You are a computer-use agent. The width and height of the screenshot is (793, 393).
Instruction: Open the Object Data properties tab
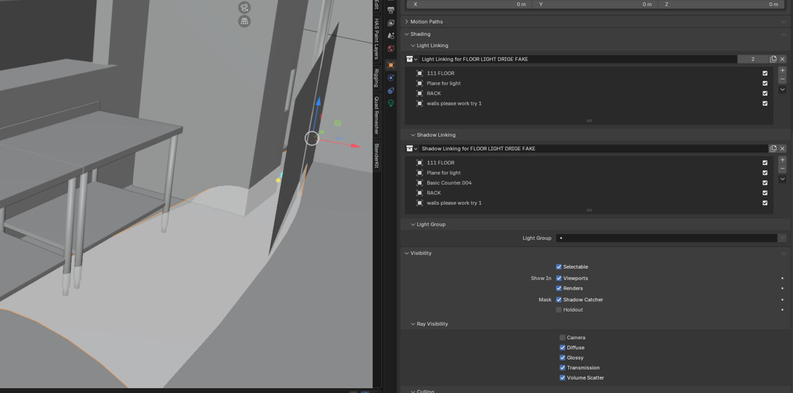tap(391, 104)
